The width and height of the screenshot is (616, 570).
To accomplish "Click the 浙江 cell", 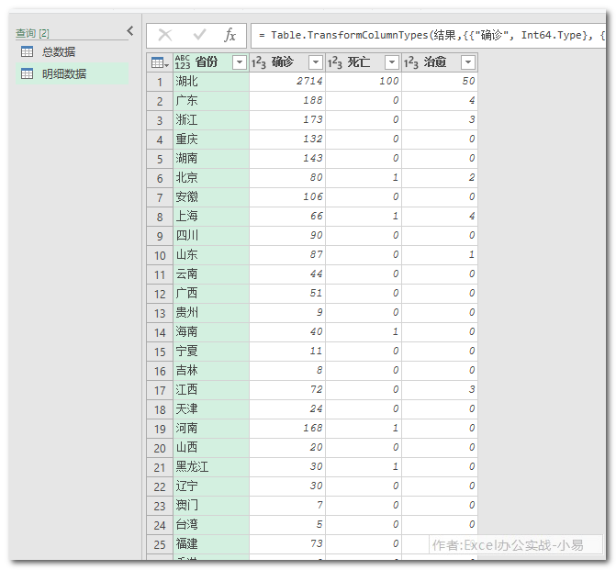I will (x=211, y=120).
